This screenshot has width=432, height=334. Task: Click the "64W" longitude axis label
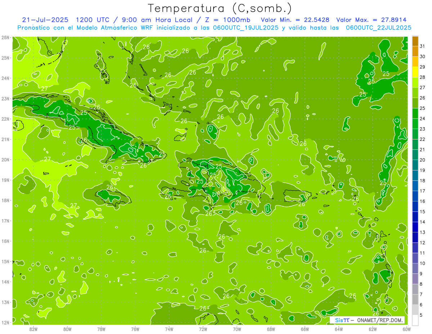(x=338, y=329)
